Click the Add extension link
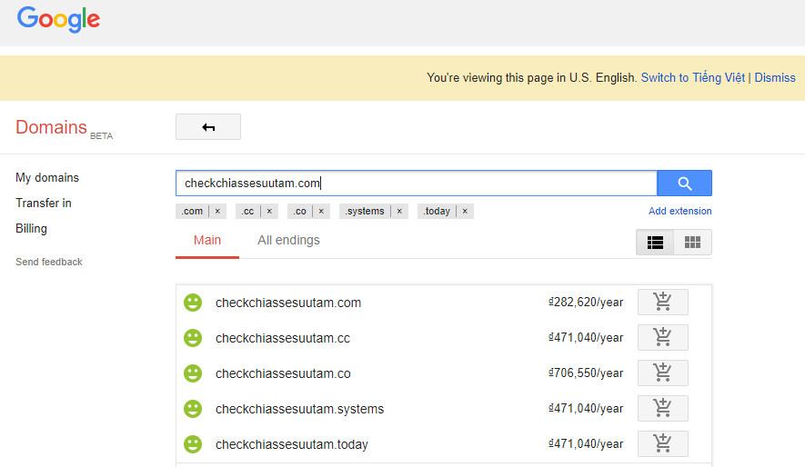Screen dimensions: 805x467 (x=679, y=211)
